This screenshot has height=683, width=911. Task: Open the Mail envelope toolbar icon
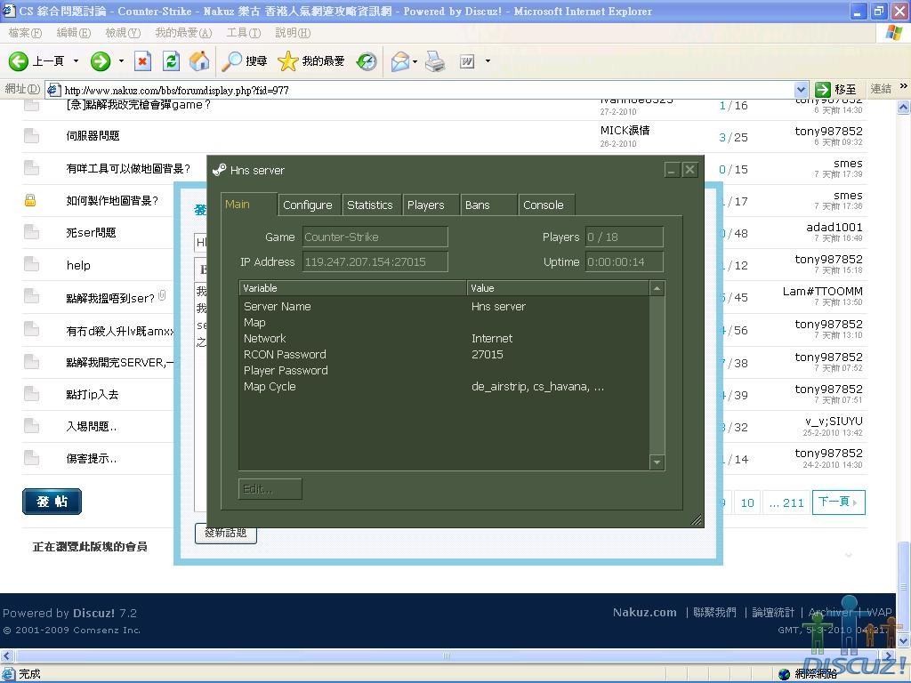[x=400, y=61]
